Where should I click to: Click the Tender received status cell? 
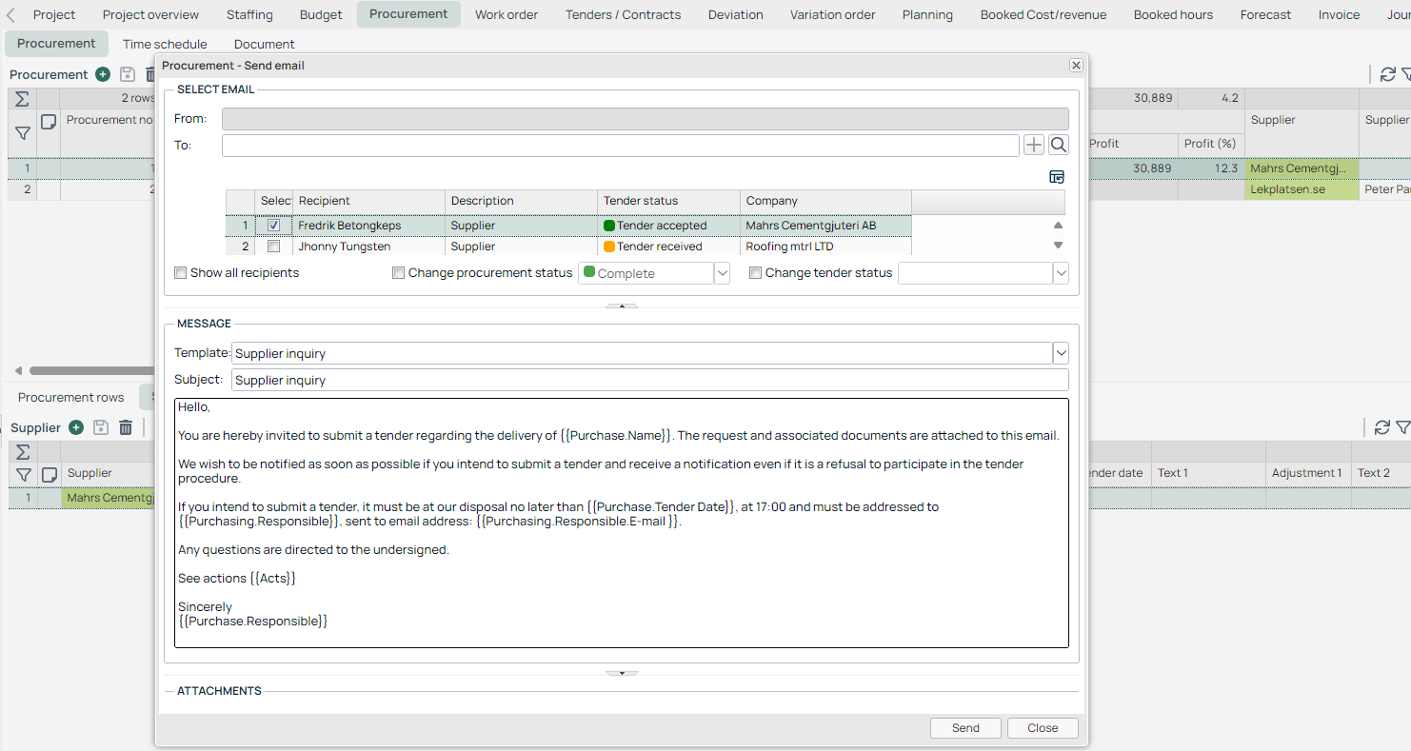click(668, 247)
